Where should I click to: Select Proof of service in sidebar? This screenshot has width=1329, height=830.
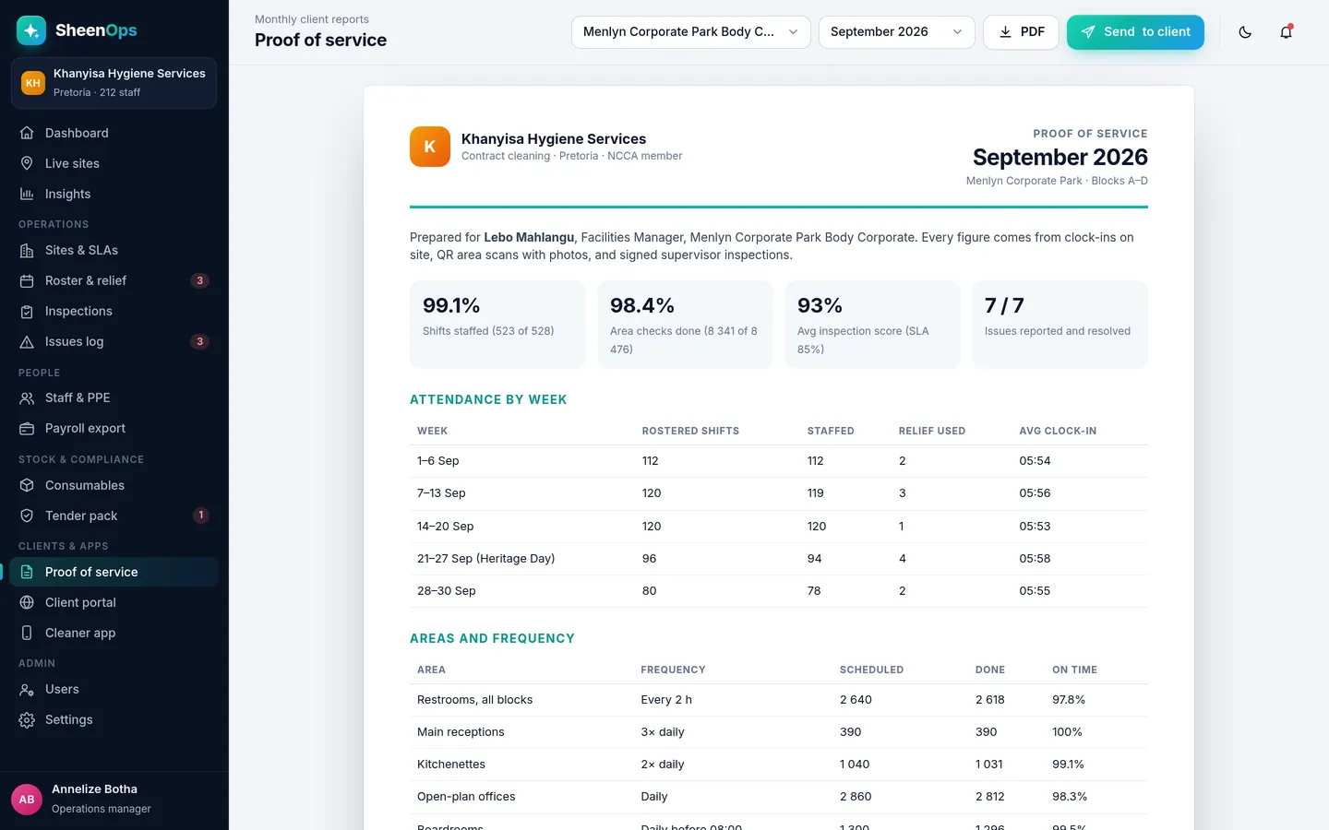[114, 572]
